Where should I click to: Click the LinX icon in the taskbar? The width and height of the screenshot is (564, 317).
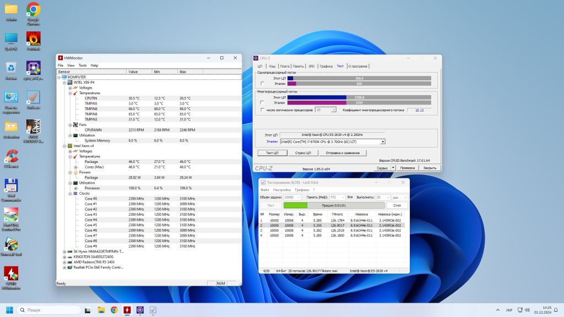point(153,310)
